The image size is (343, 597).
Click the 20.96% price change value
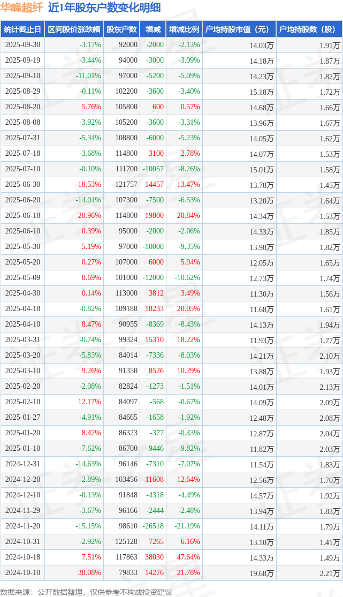pos(89,216)
